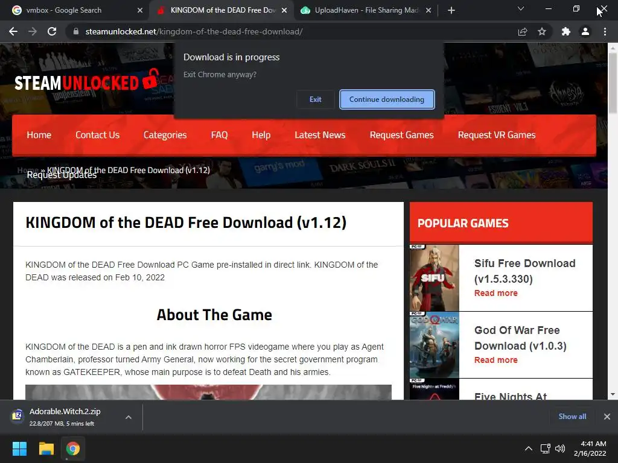Open God Of War Free Download link
The image size is (618, 463).
pyautogui.click(x=520, y=338)
